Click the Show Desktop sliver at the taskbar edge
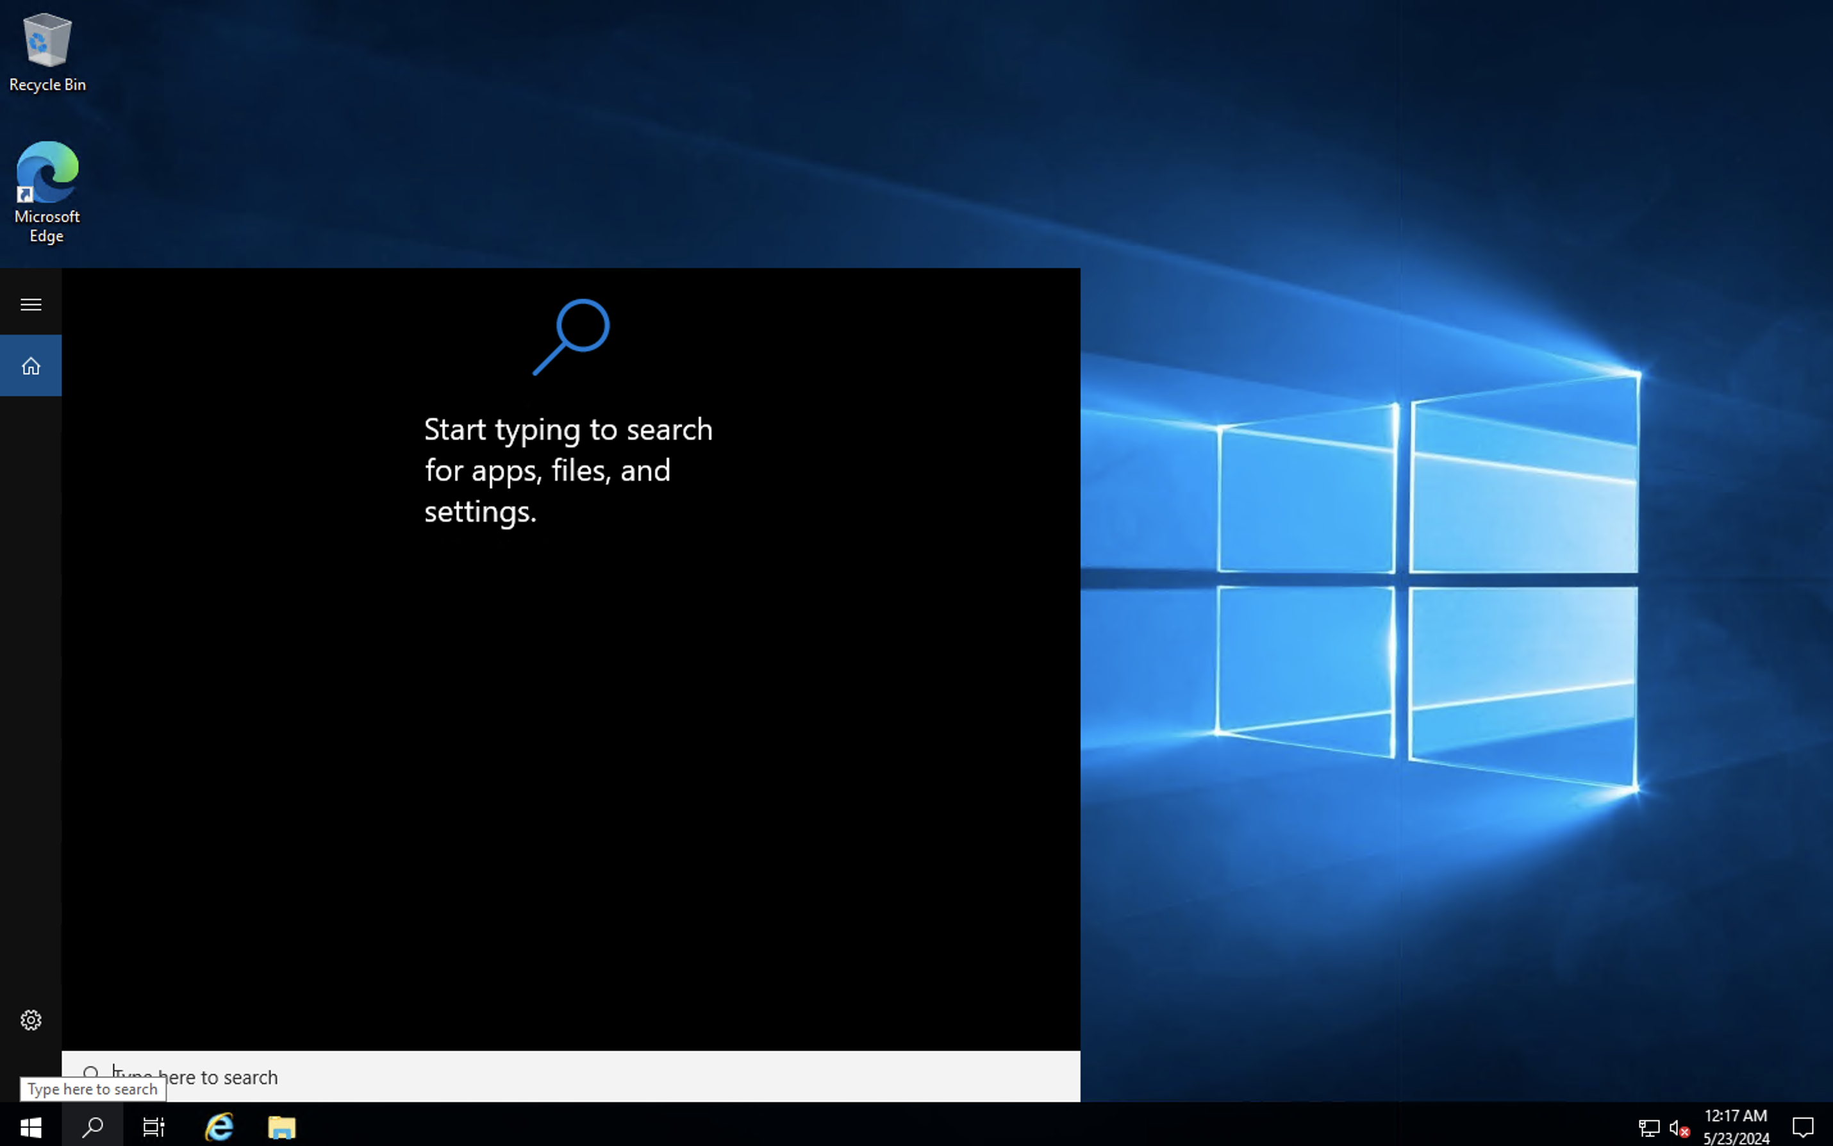Viewport: 1833px width, 1146px height. (x=1830, y=1126)
